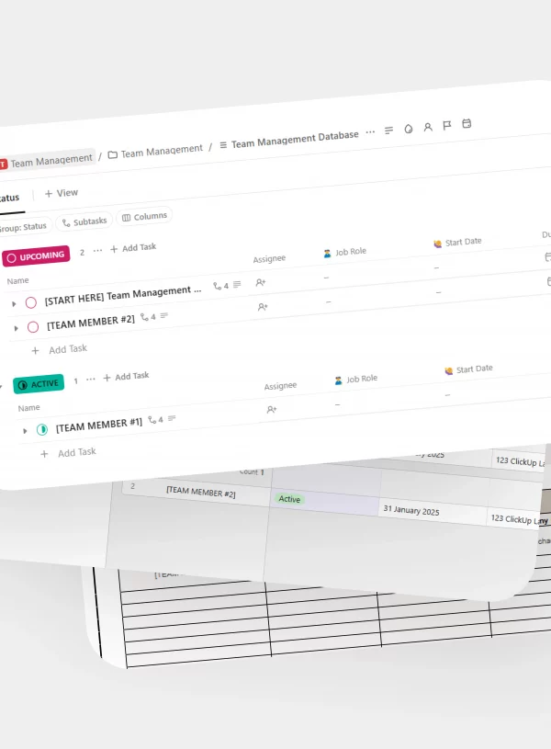Click the red T workspace icon

pyautogui.click(x=3, y=165)
